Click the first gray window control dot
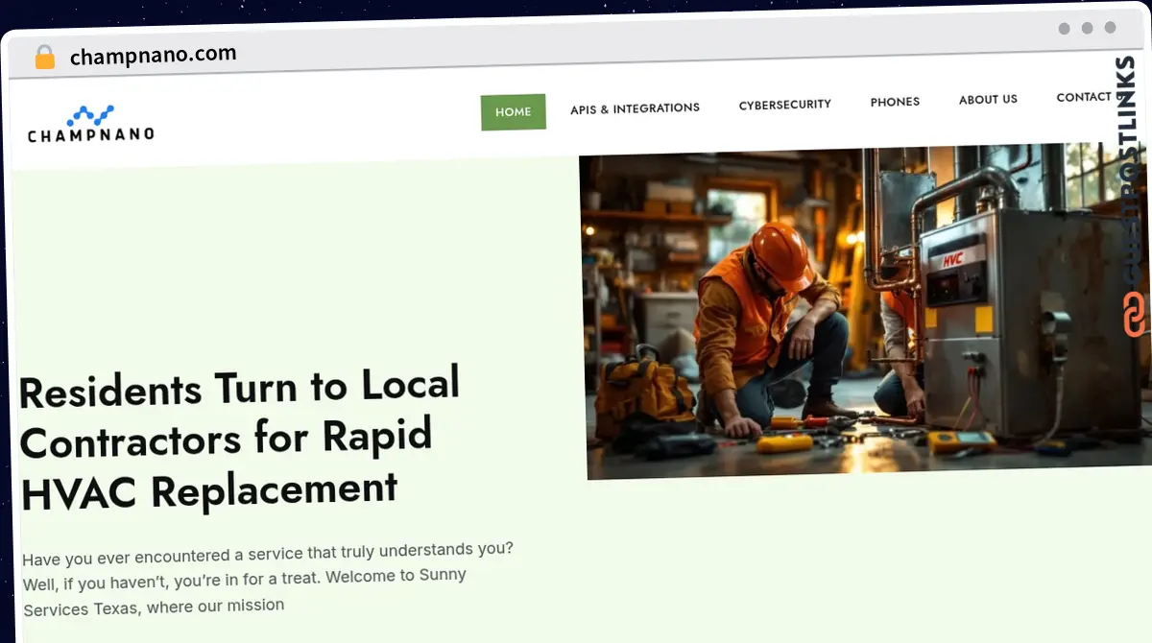Image resolution: width=1152 pixels, height=643 pixels. coord(1064,29)
